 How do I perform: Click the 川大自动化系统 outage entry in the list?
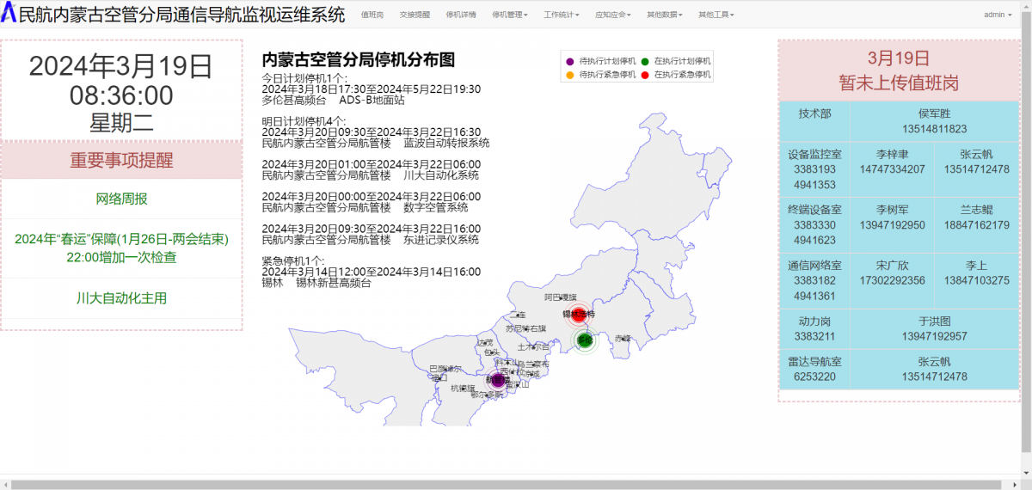[370, 175]
